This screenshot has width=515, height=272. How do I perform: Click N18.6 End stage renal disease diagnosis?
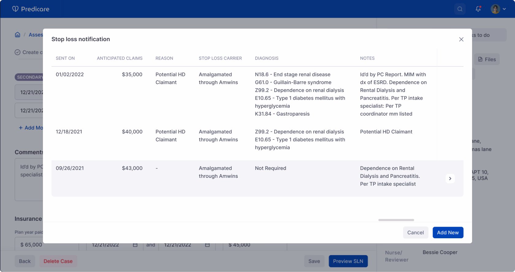(293, 75)
